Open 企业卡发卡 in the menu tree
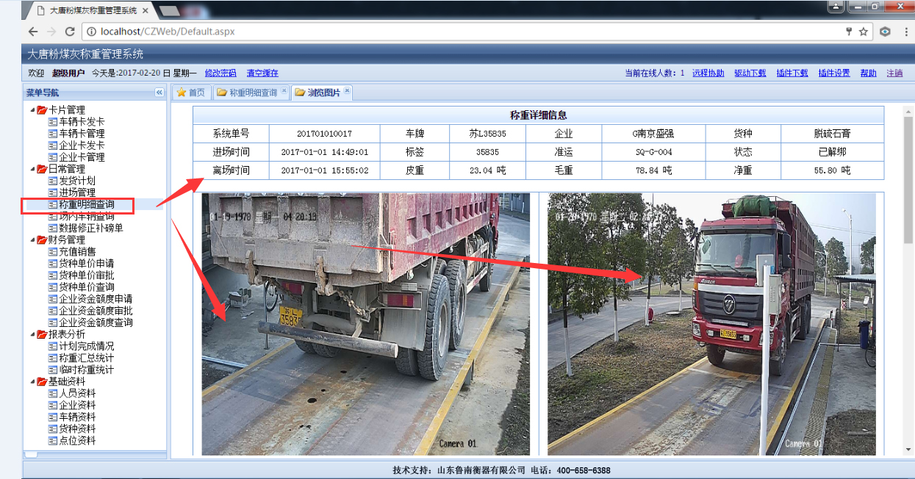Screen dimensions: 915x479 pyautogui.click(x=82, y=145)
